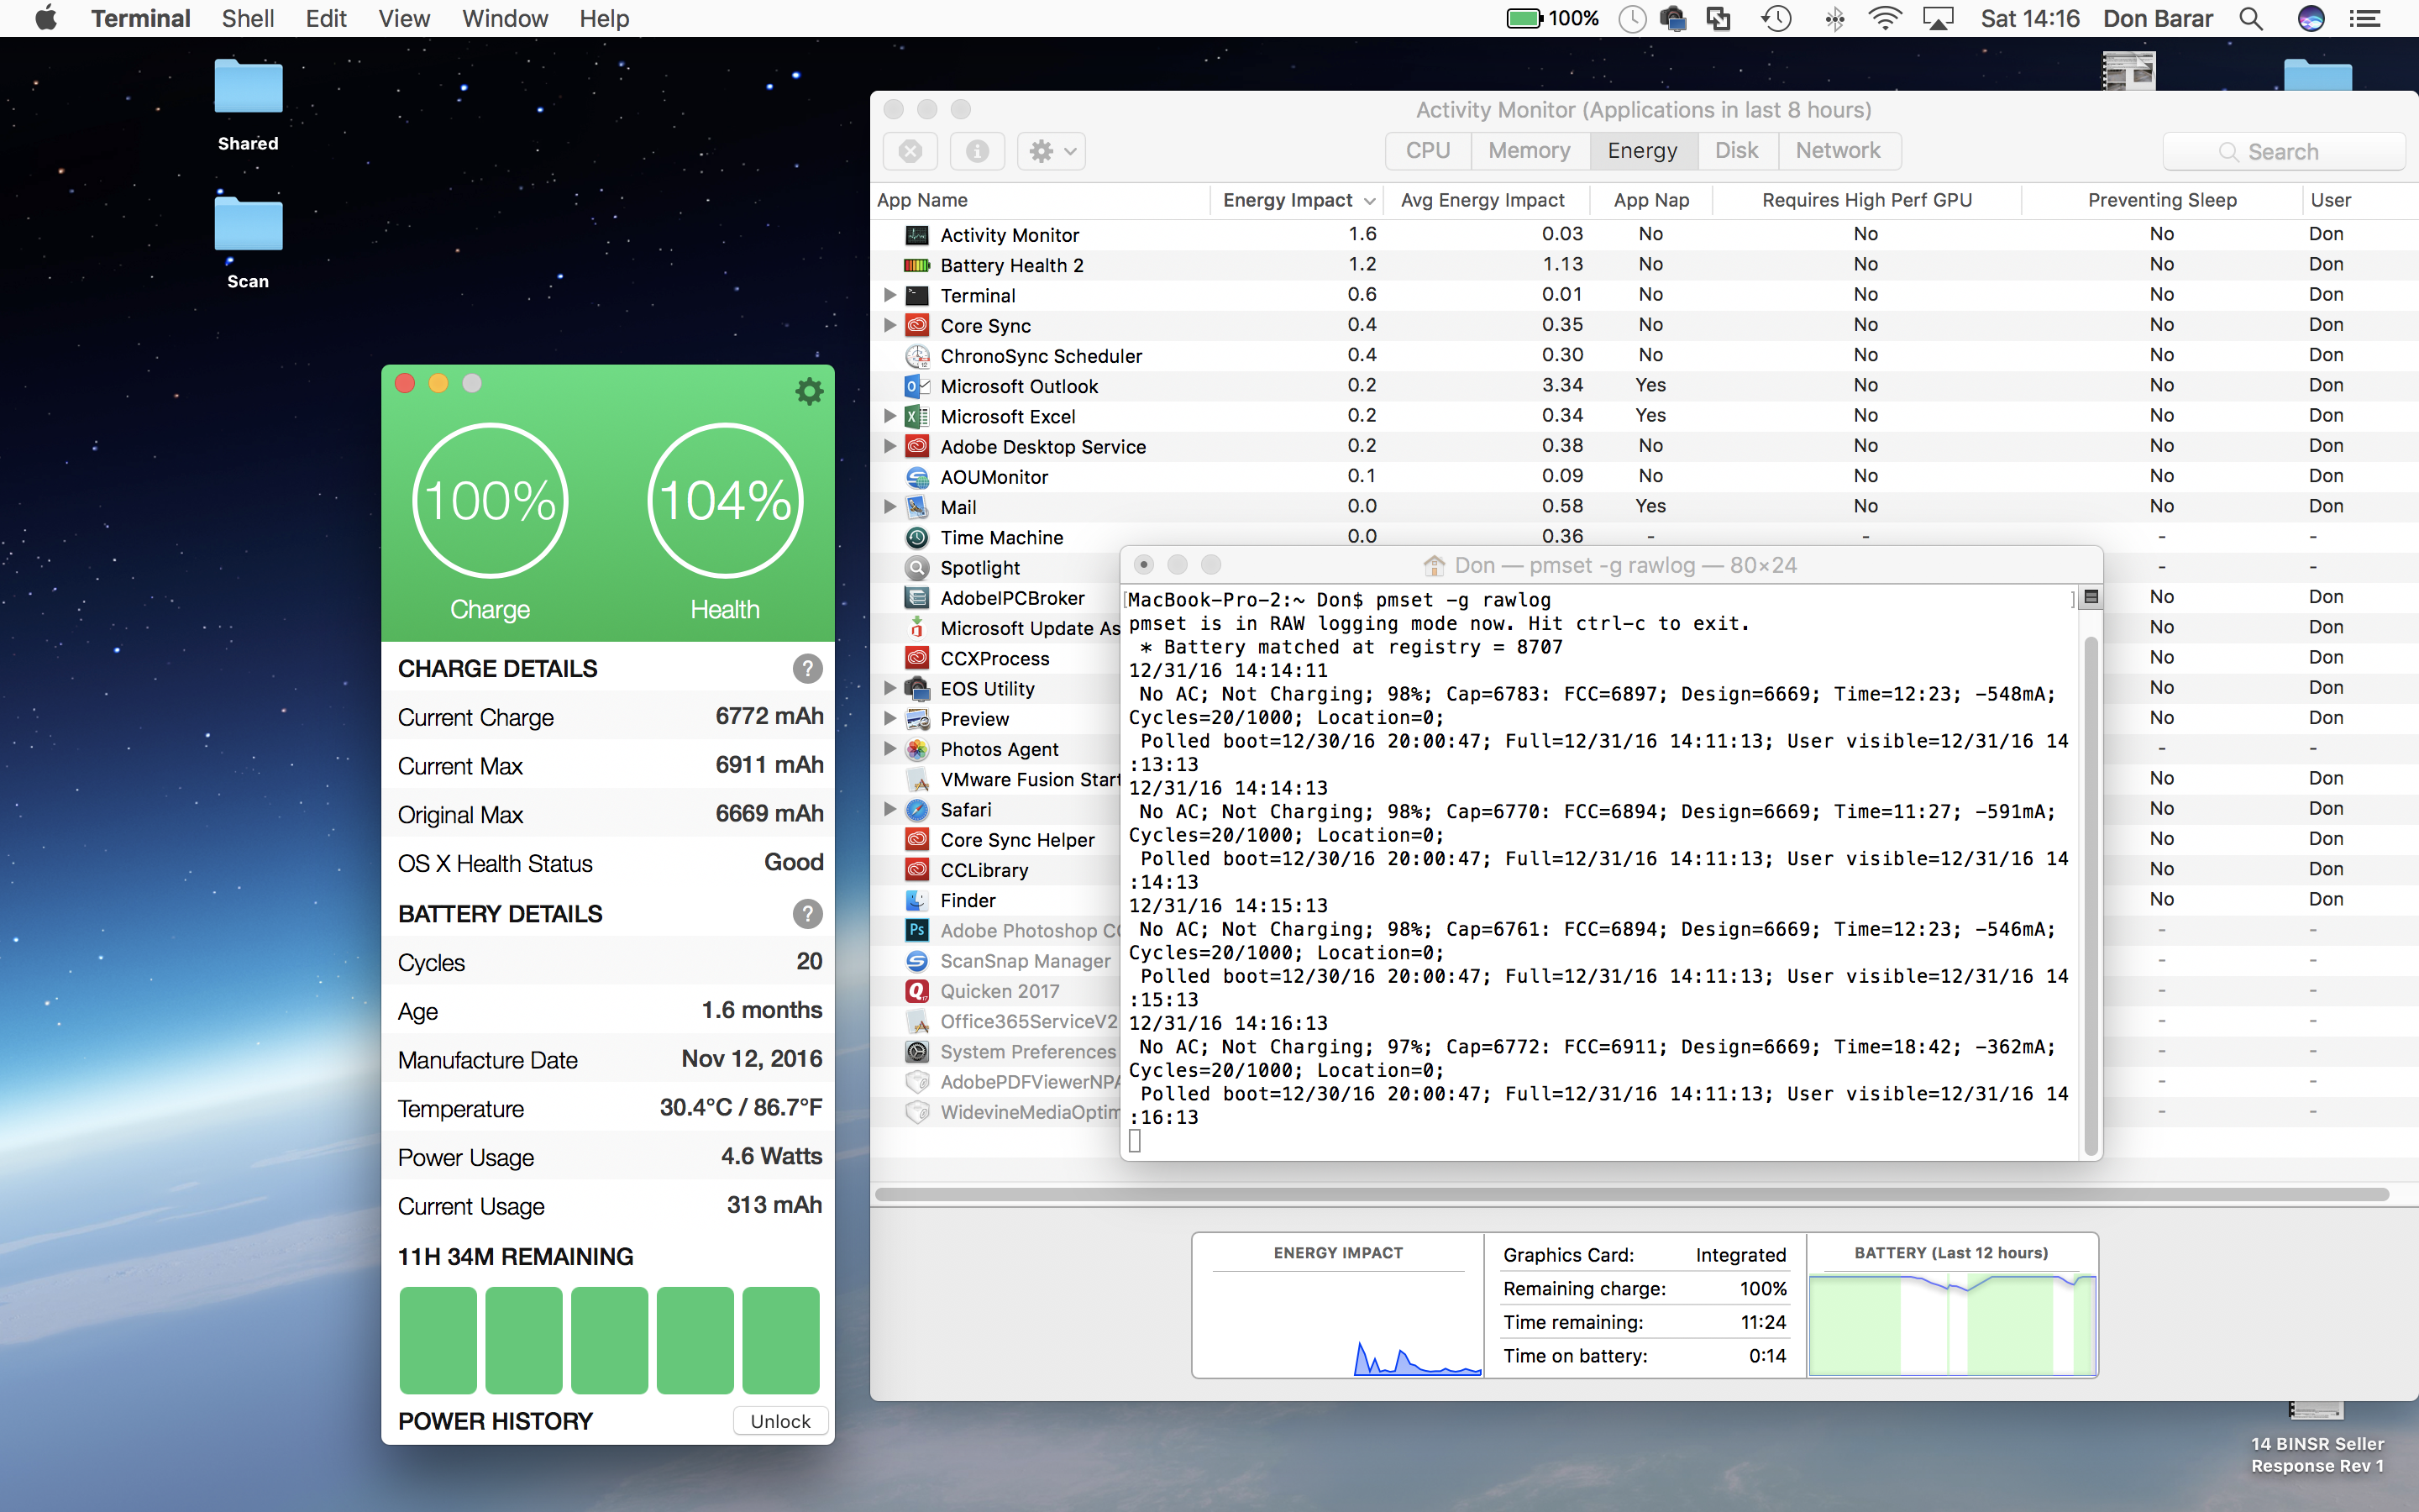The height and width of the screenshot is (1512, 2419).
Task: Open Time Machine menu bar icon
Action: 1776,18
